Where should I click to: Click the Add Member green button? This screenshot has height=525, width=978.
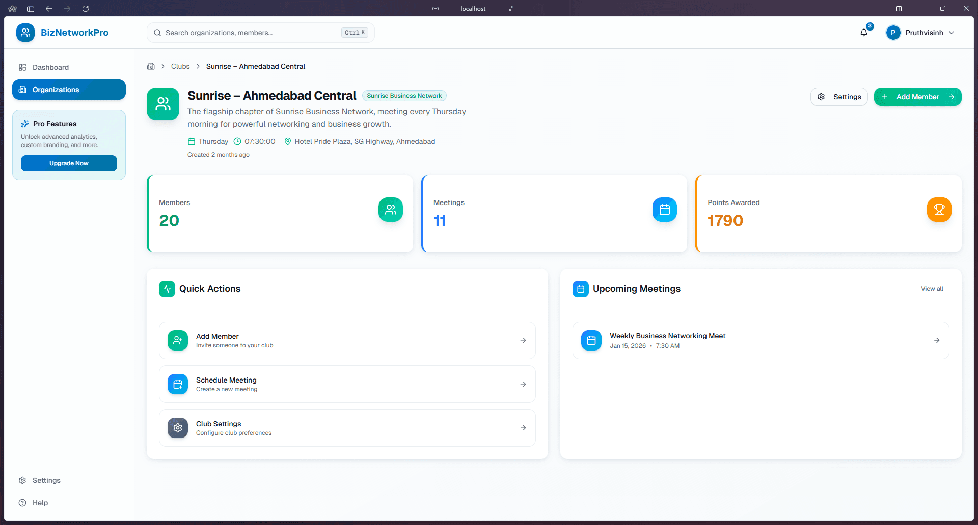(x=917, y=96)
